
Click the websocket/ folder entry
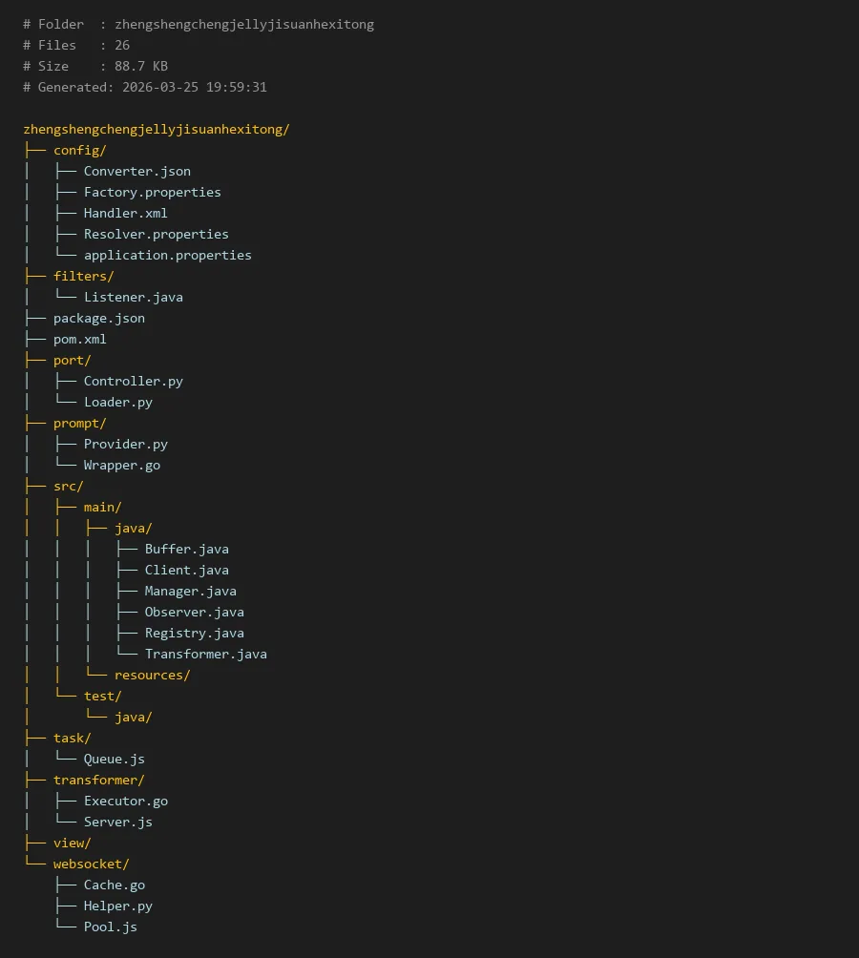pyautogui.click(x=91, y=864)
